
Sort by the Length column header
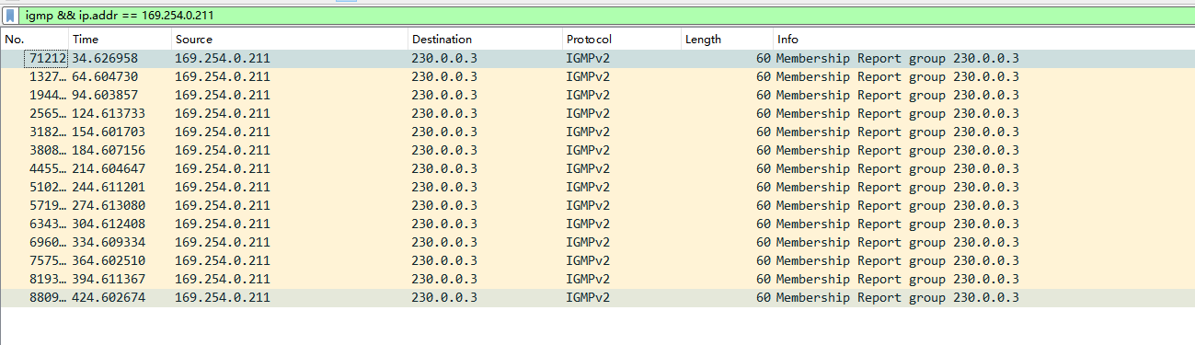pos(728,40)
